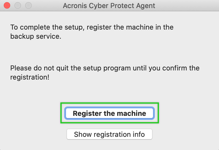219x150 pixels.
Task: Click the word 'Agent' in the window title
Action: (x=145, y=6)
